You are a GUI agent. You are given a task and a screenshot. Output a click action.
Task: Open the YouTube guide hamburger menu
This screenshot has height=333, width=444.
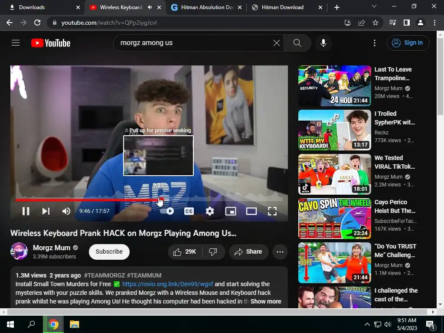tap(16, 43)
